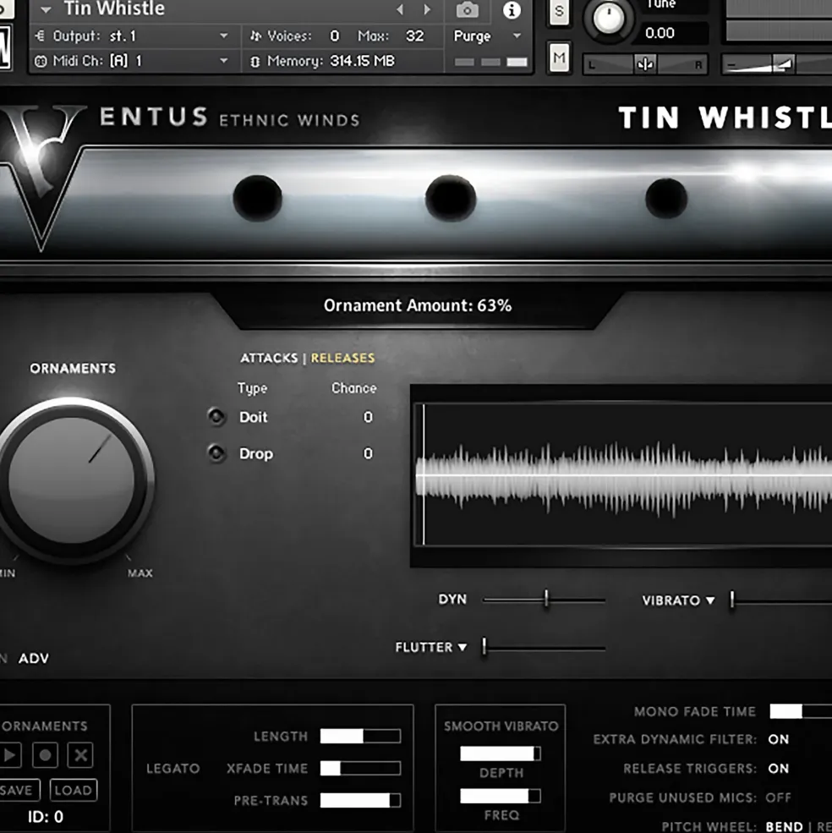832x833 pixels.
Task: Click the SAVE ornaments button
Action: coord(18,791)
